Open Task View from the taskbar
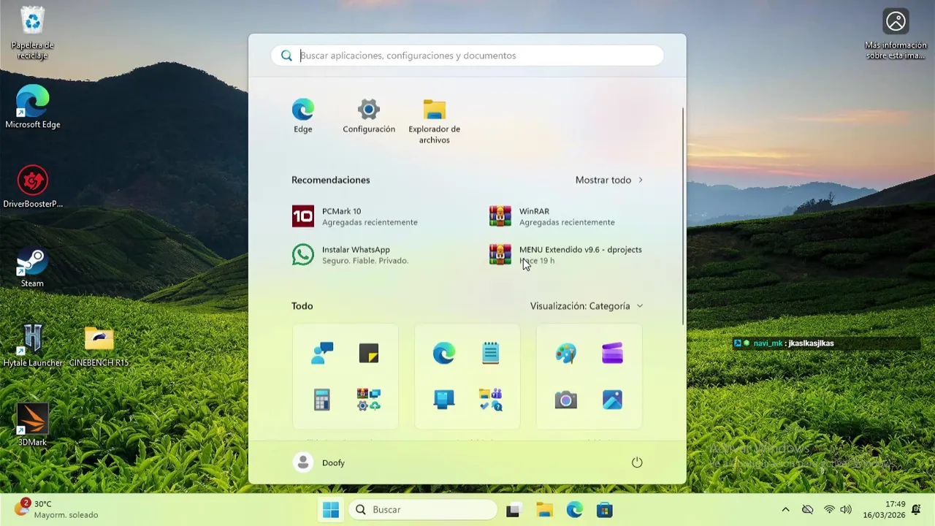The image size is (935, 526). (513, 510)
